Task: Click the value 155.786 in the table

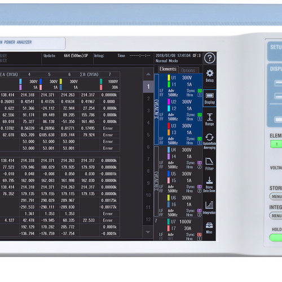Action: pos(88,115)
